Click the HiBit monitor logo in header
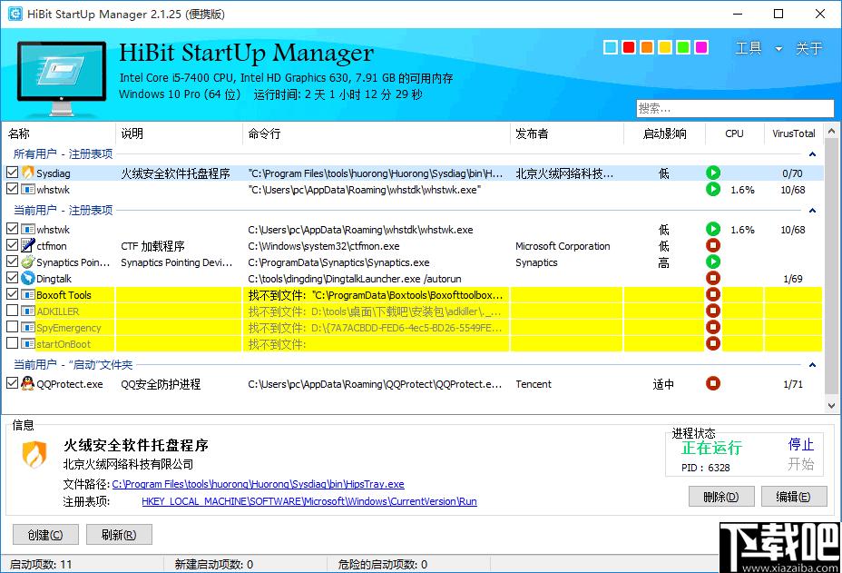This screenshot has width=842, height=573. [61, 77]
